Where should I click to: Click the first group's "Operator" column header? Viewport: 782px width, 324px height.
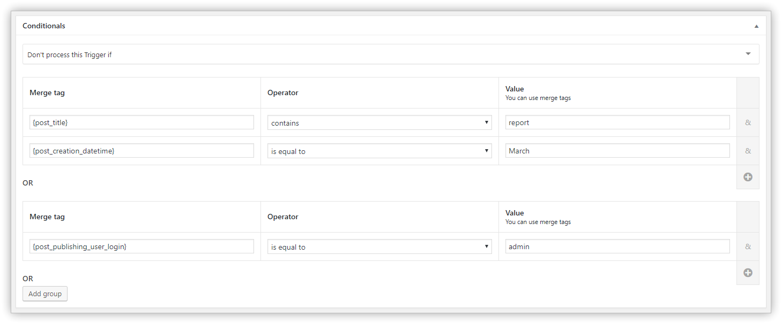point(283,92)
